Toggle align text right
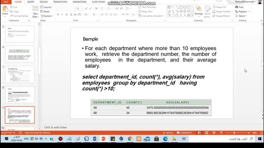Image resolution: width=264 pixels, height=148 pixels. click(111, 15)
